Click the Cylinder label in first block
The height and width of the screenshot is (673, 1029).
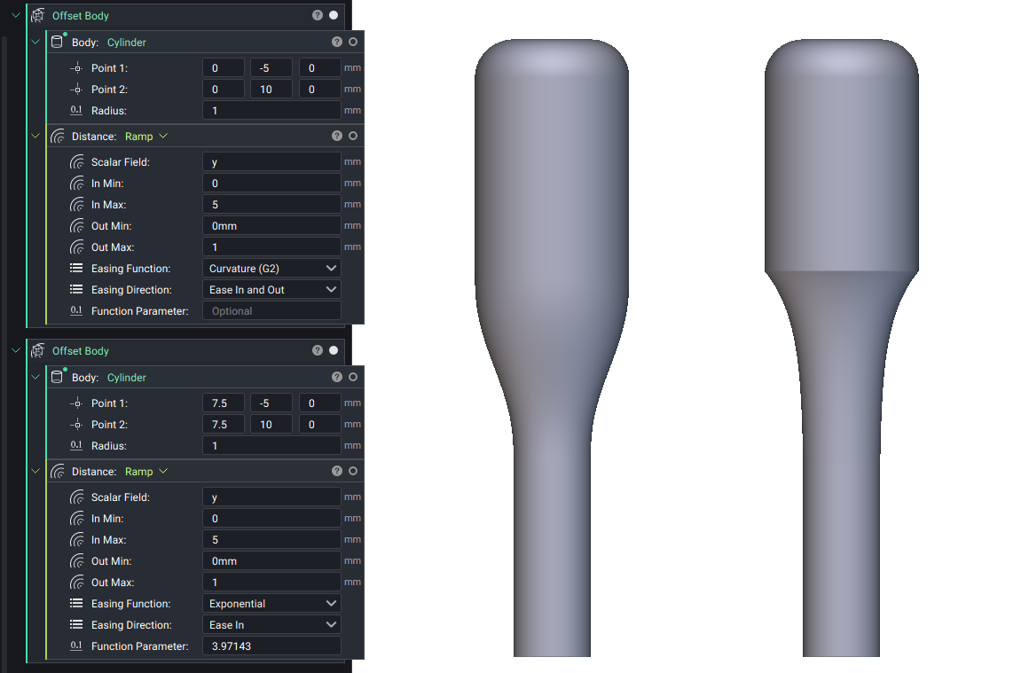(x=127, y=42)
